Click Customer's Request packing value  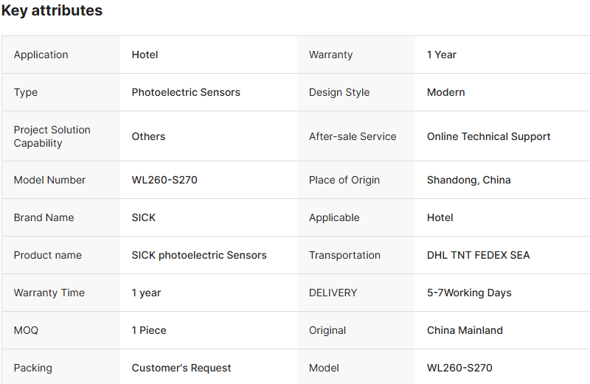pyautogui.click(x=181, y=368)
